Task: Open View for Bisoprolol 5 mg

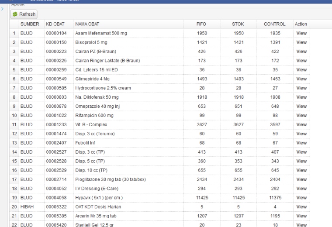Action: click(301, 42)
